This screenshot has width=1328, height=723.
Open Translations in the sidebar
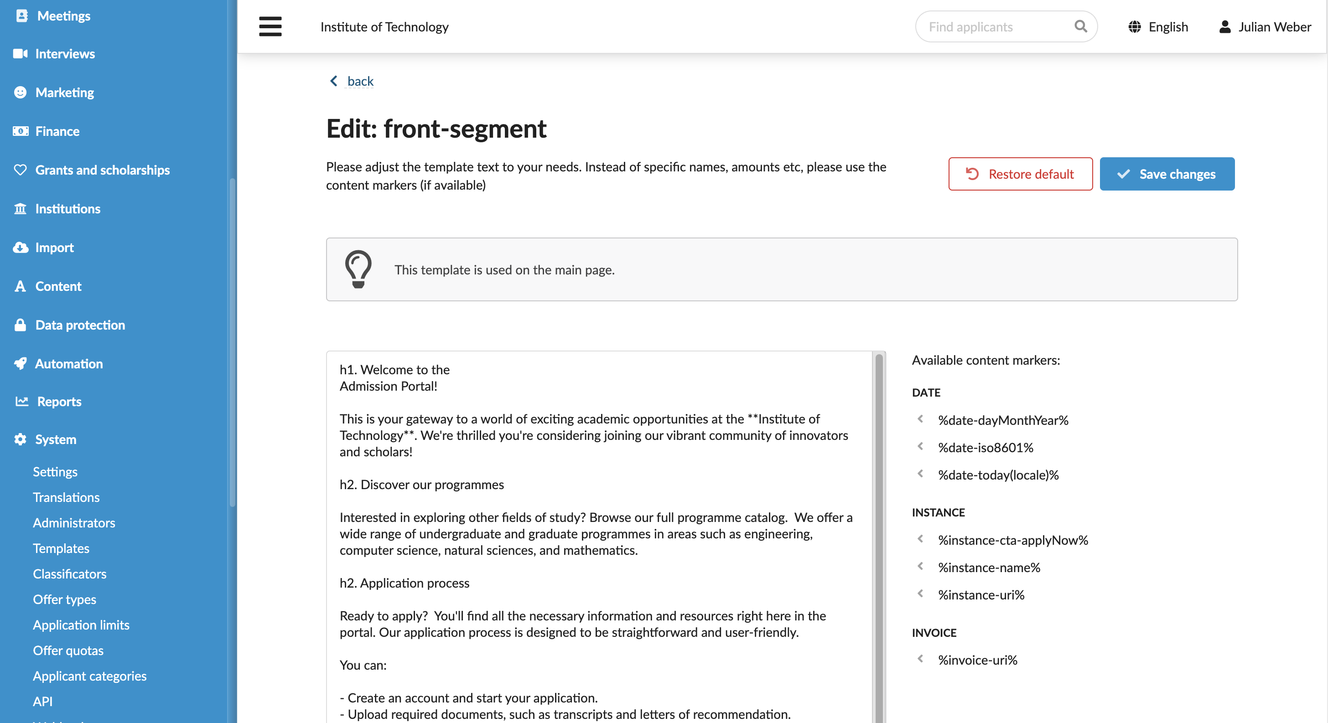(x=66, y=497)
